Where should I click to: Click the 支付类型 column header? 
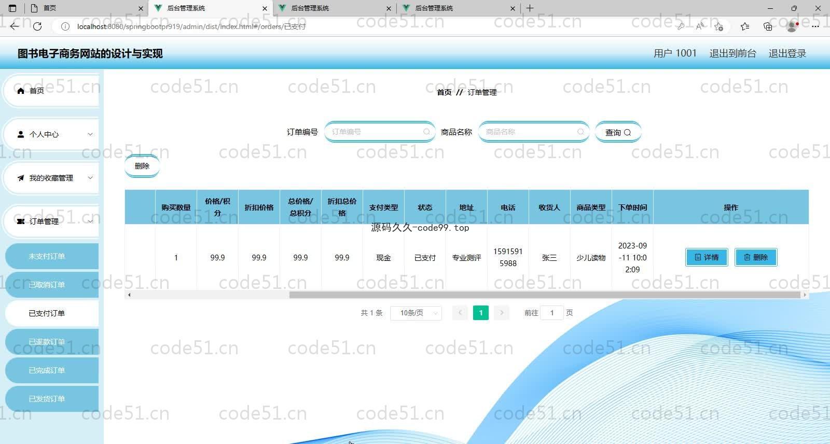[383, 207]
